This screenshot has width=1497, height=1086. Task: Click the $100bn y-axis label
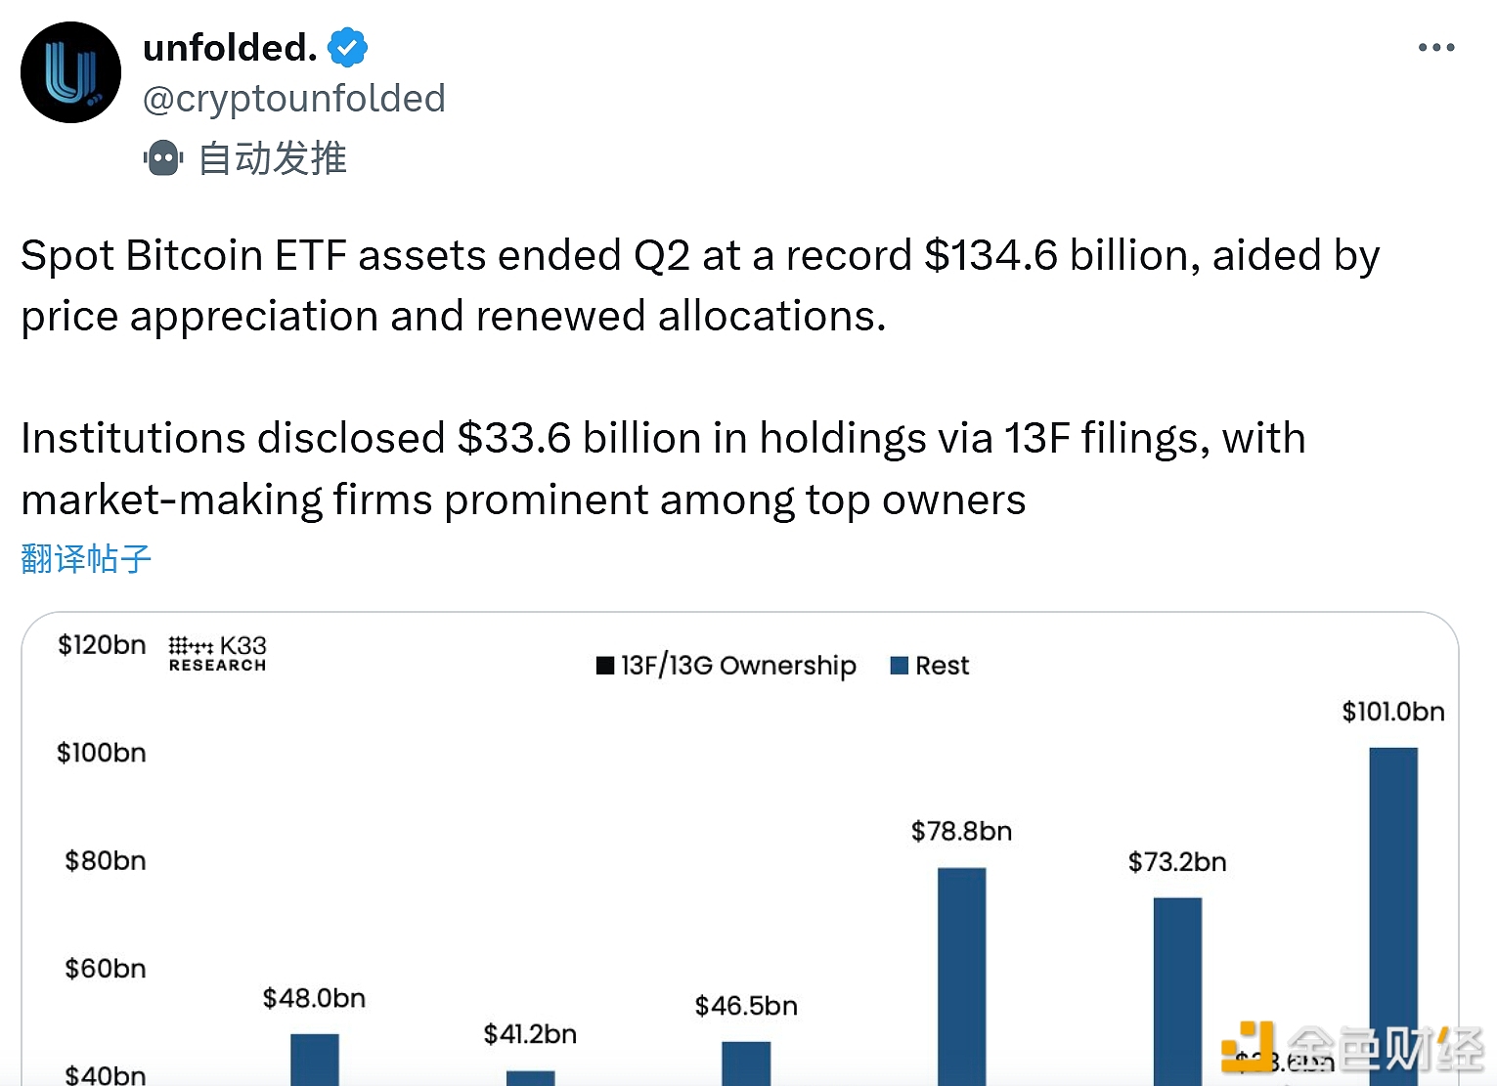point(102,753)
